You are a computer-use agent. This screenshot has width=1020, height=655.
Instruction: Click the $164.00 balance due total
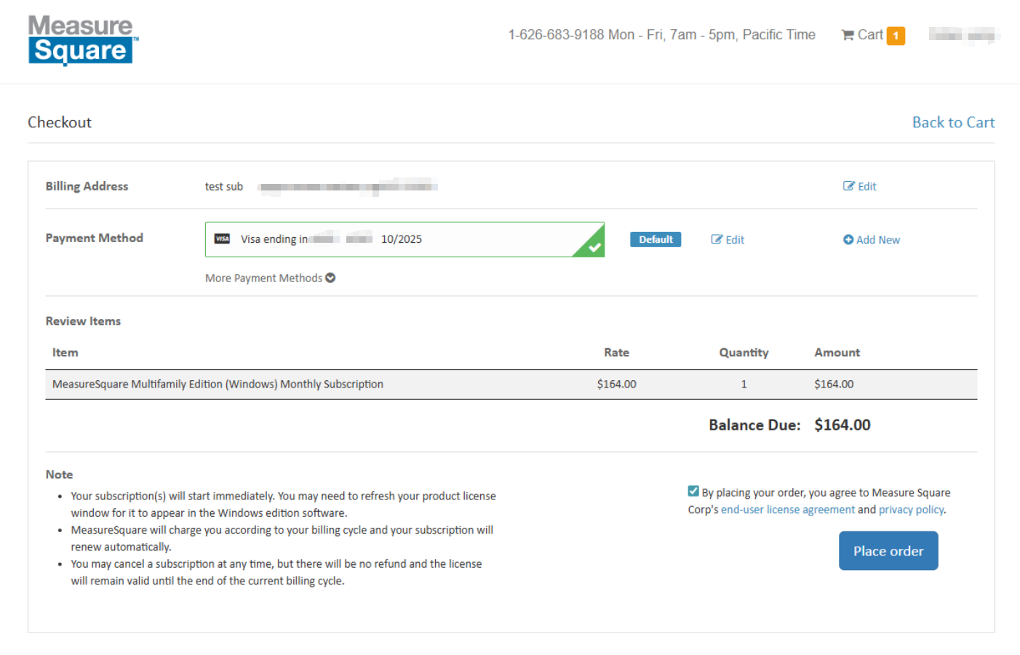click(842, 425)
